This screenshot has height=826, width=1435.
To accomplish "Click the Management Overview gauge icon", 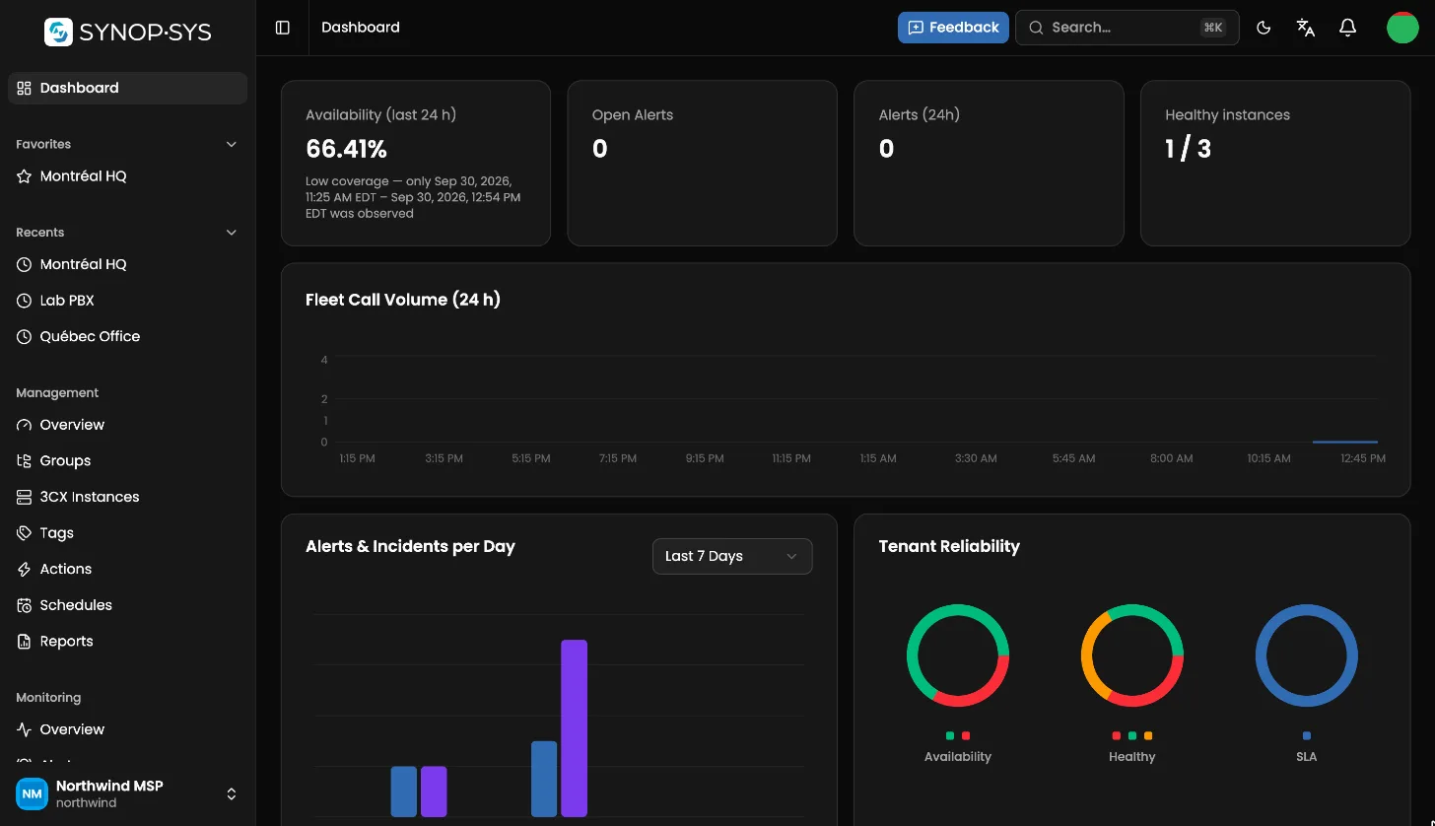I will [25, 425].
